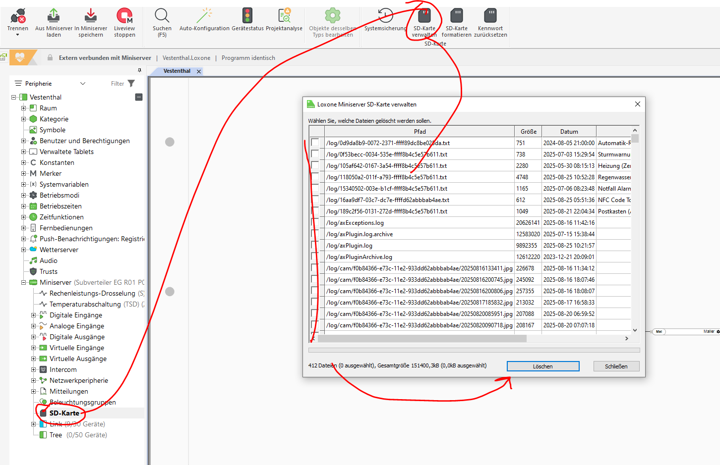
Task: Select the Betriebszeiten calendar icon
Action: coord(33,206)
